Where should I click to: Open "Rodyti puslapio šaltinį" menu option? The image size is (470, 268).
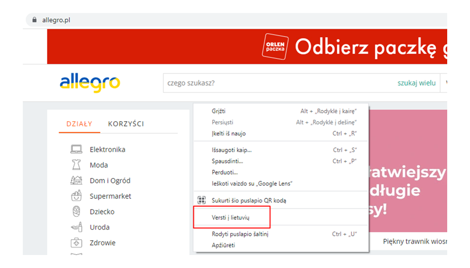point(240,234)
